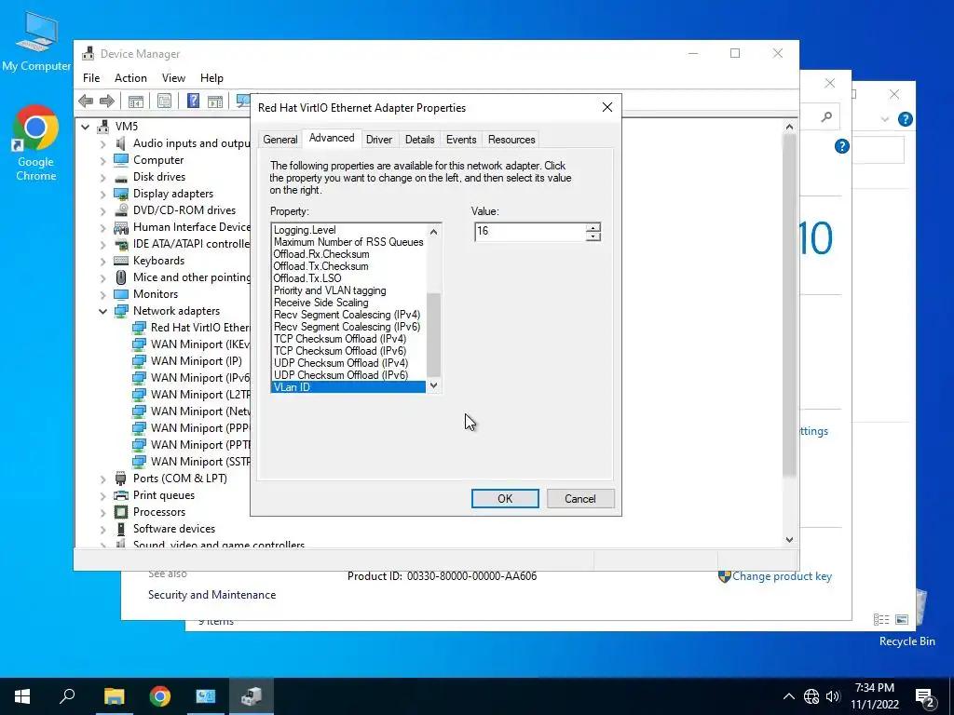This screenshot has height=715, width=954.
Task: Select the Disk drives device icon
Action: click(x=121, y=177)
